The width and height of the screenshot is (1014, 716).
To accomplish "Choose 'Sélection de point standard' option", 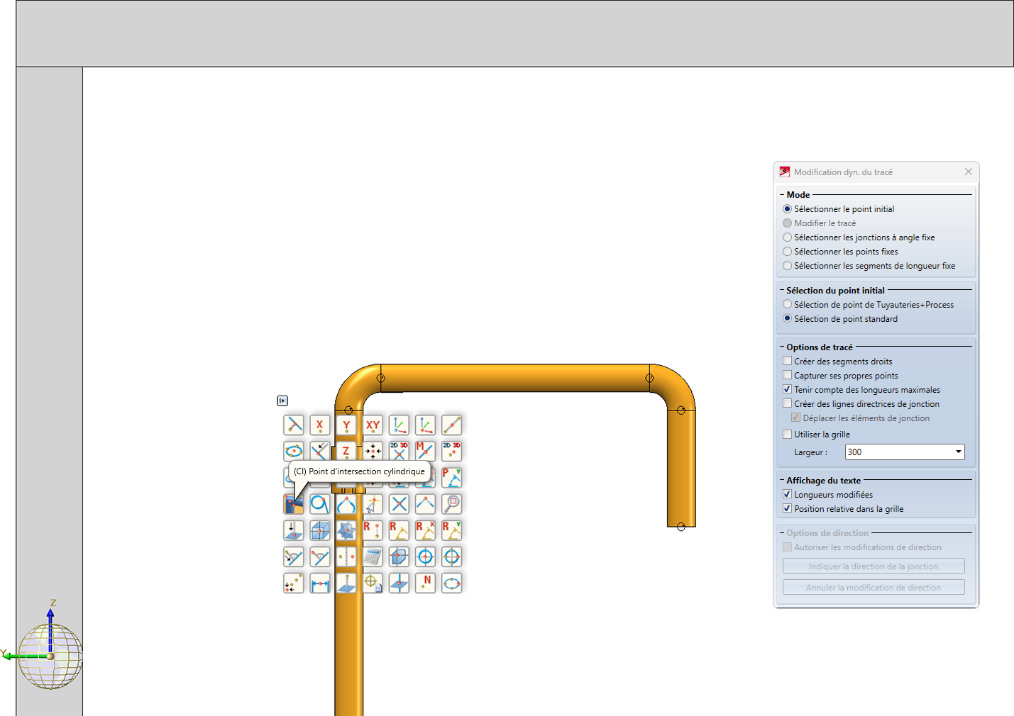I will click(840, 319).
